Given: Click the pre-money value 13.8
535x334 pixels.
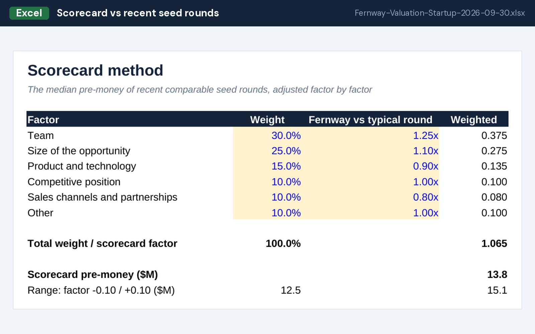Looking at the screenshot, I should [x=497, y=275].
